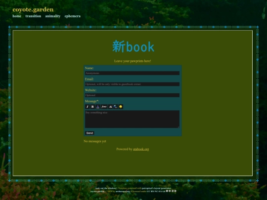Click the message text area
Image resolution: width=267 pixels, height=200 pixels.
click(x=132, y=119)
